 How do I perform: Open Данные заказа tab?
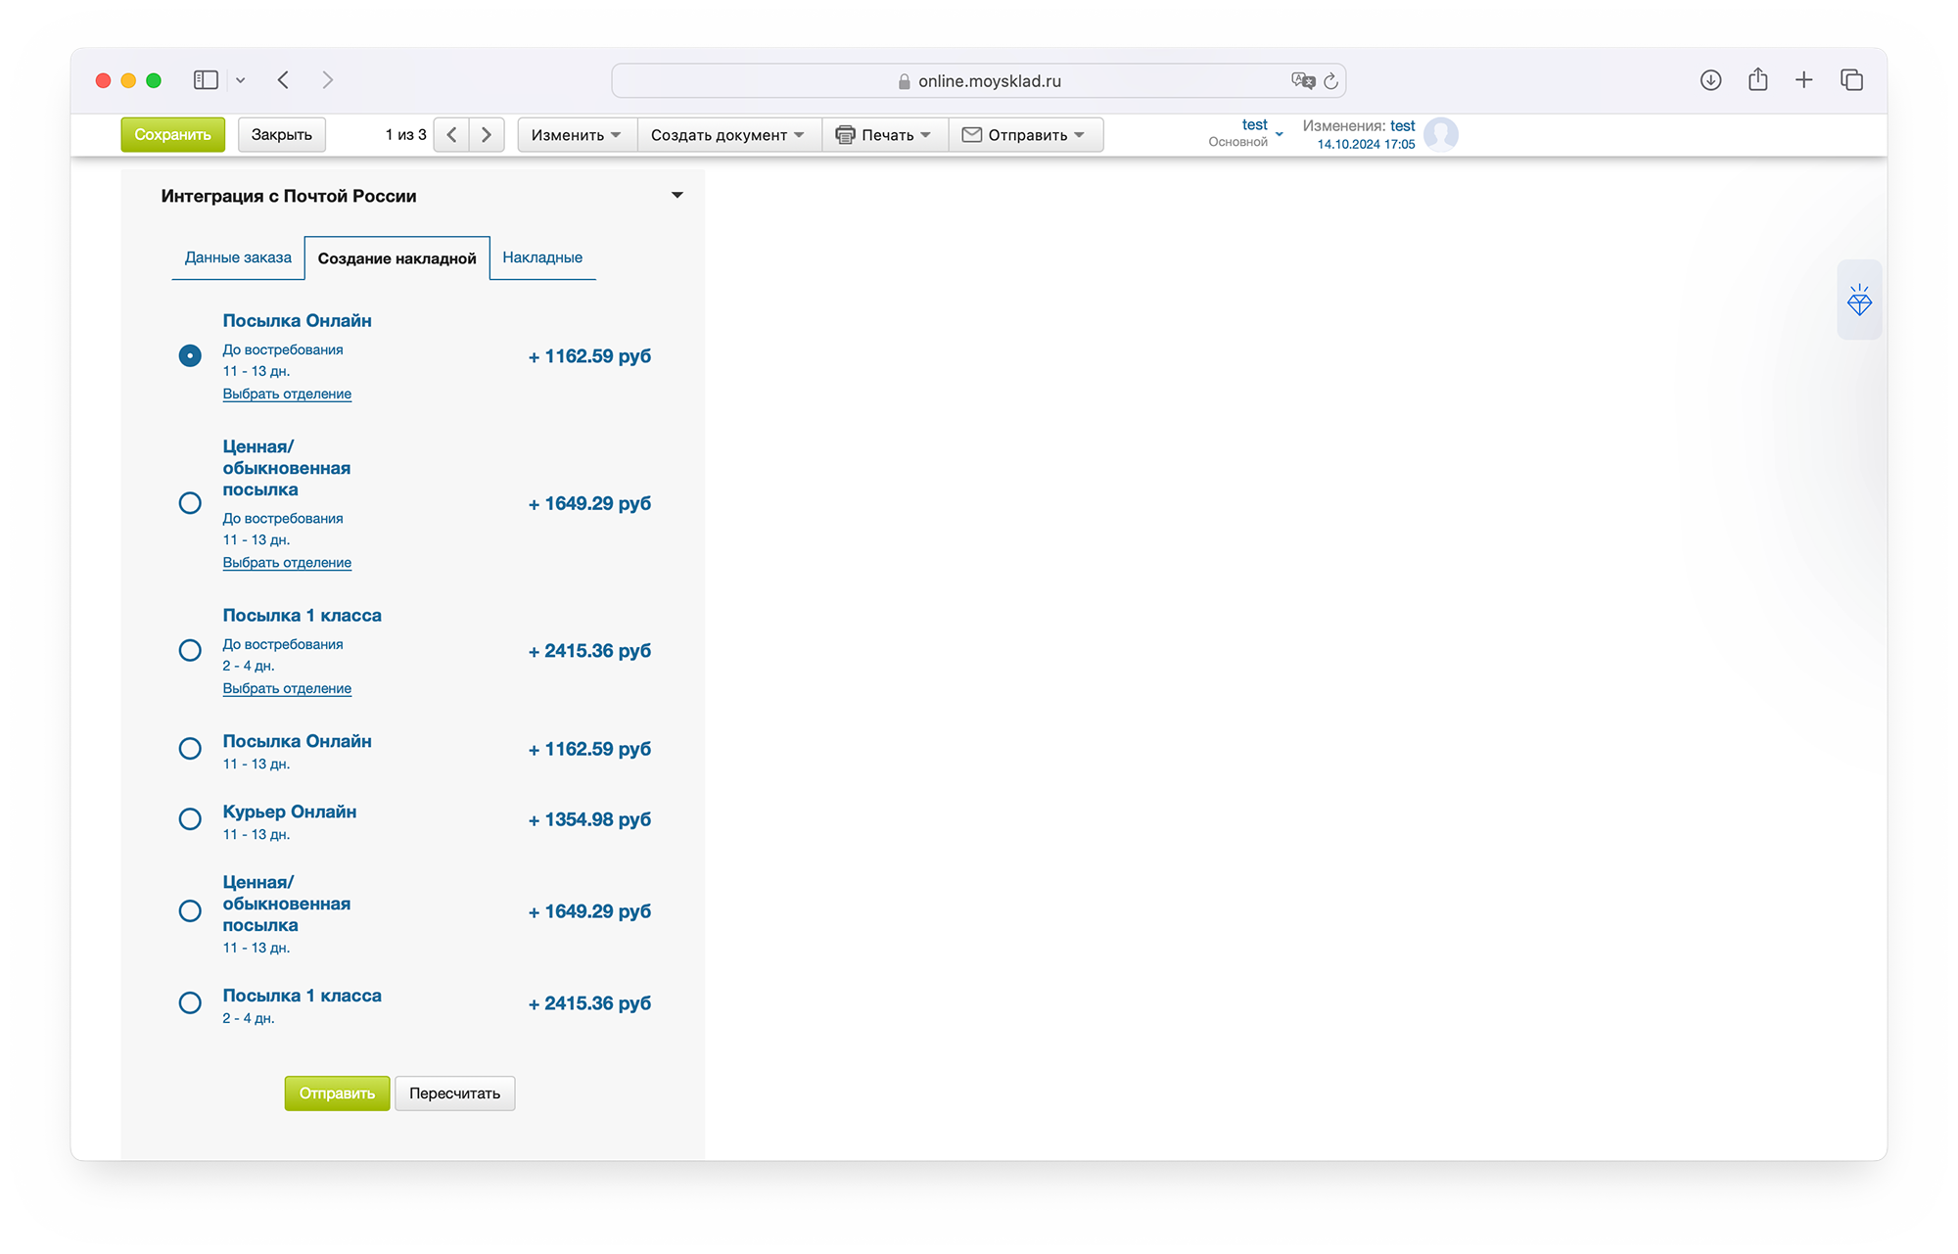[x=238, y=257]
